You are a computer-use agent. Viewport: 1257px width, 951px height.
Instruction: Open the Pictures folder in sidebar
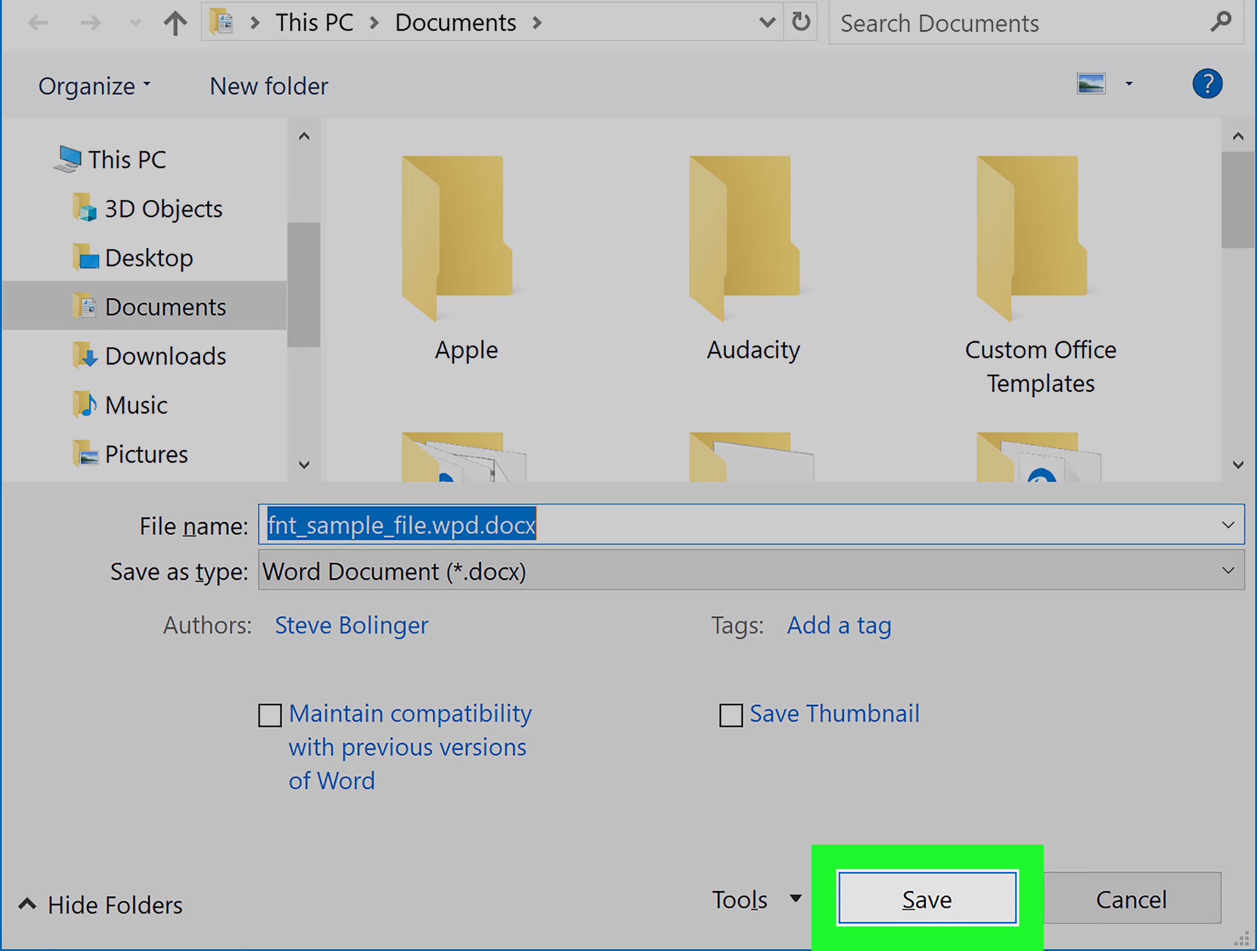pos(146,454)
